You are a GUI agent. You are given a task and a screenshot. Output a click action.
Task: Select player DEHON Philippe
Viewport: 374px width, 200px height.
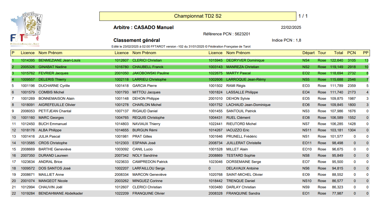[x=146, y=99]
